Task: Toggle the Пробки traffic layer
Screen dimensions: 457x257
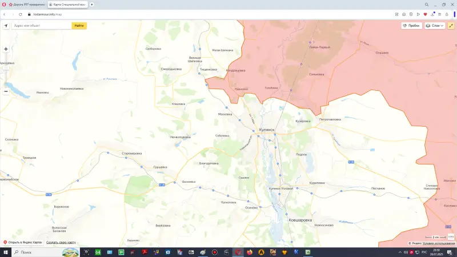Action: (x=411, y=26)
